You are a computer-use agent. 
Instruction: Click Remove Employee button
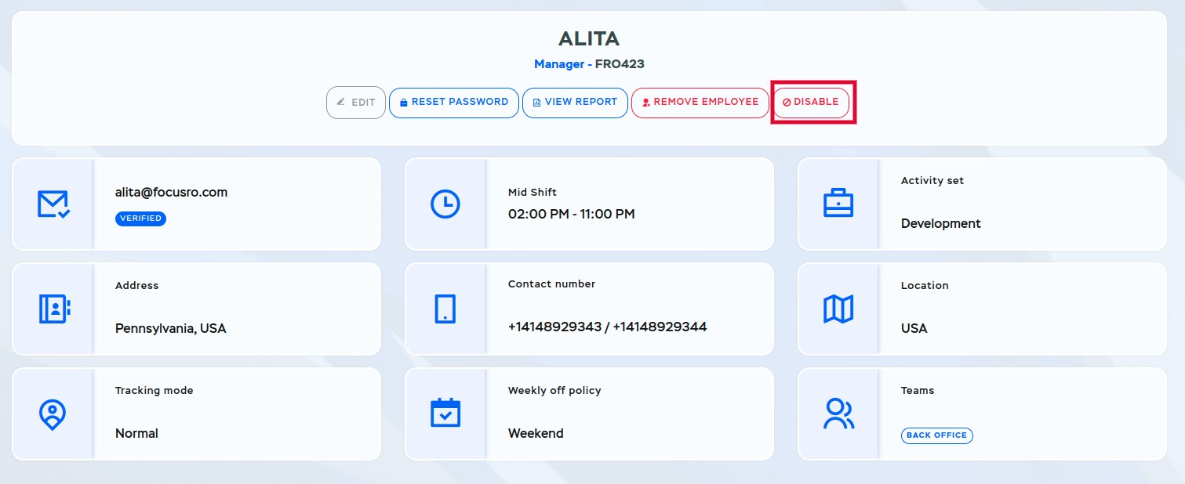tap(700, 103)
